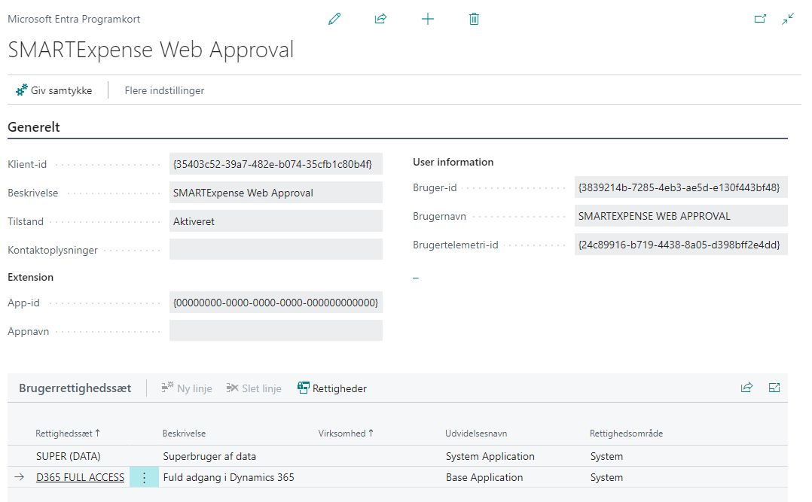
Task: Click the Kontaktoplysninger input field
Action: point(276,250)
